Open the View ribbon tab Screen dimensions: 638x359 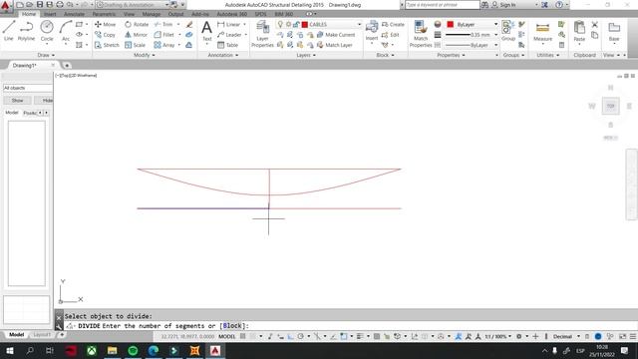coord(129,14)
